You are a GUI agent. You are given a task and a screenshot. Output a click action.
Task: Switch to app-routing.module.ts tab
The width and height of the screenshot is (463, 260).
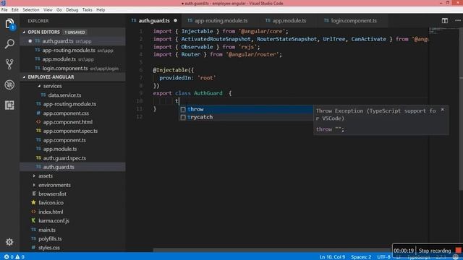[221, 21]
